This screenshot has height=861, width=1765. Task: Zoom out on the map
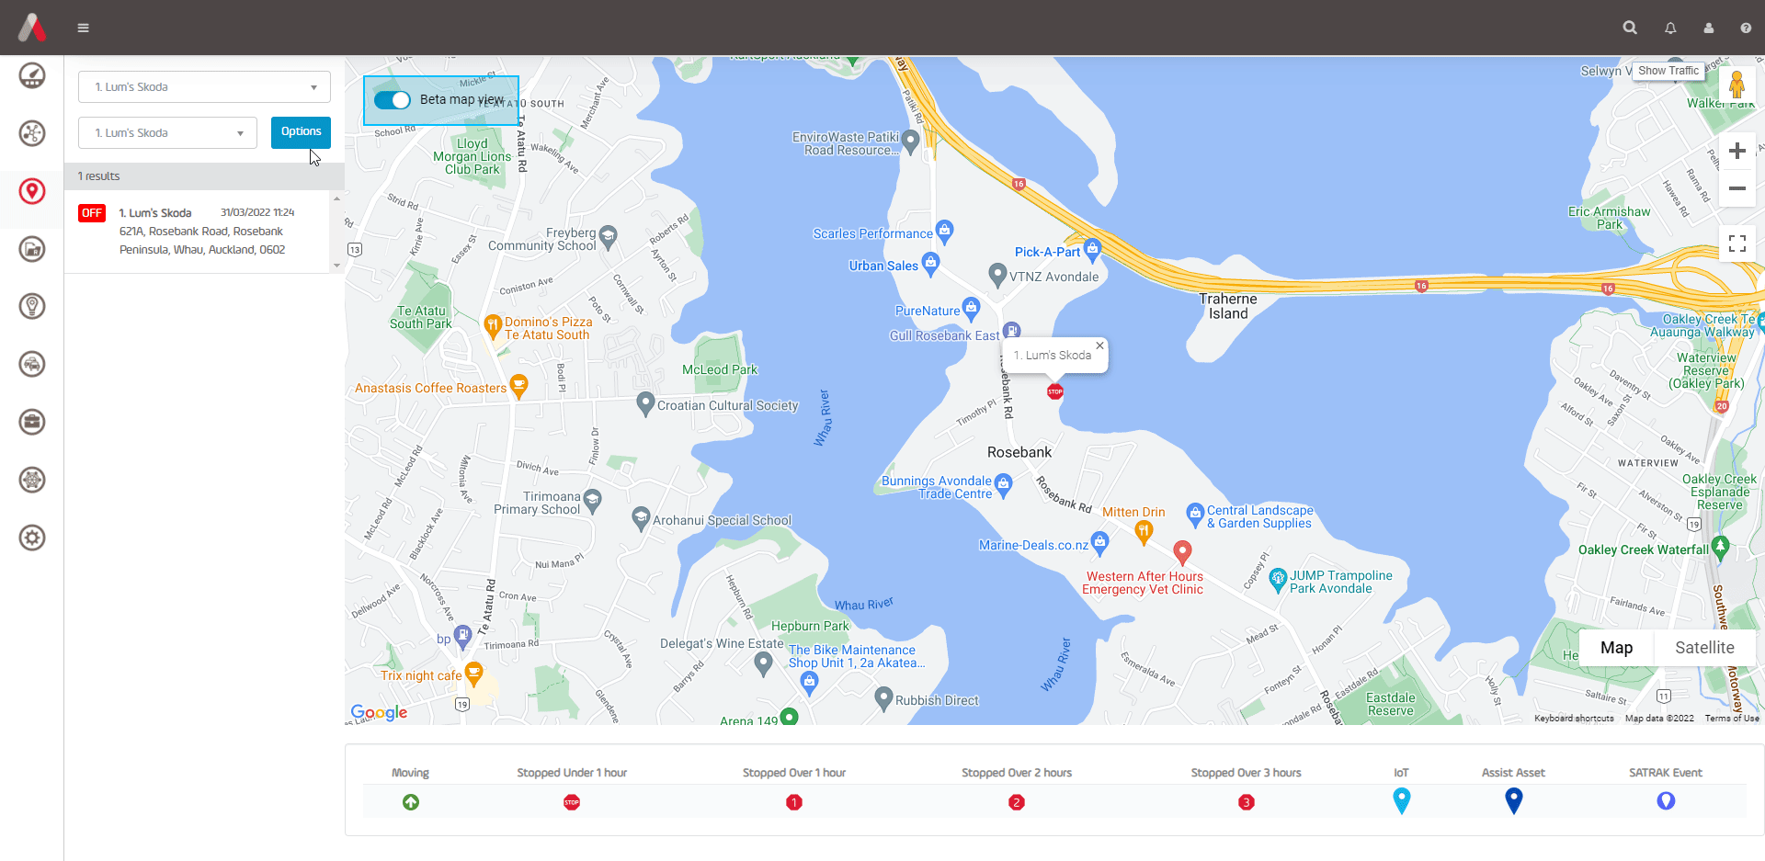click(x=1737, y=188)
